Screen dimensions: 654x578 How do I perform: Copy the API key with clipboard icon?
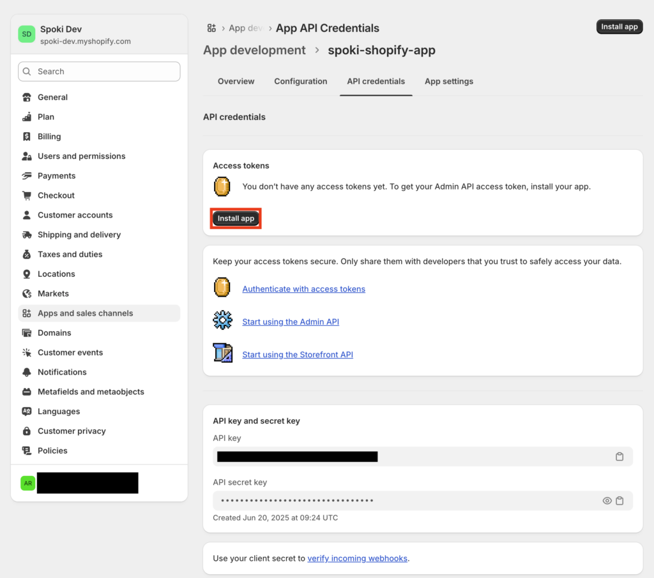(x=619, y=457)
